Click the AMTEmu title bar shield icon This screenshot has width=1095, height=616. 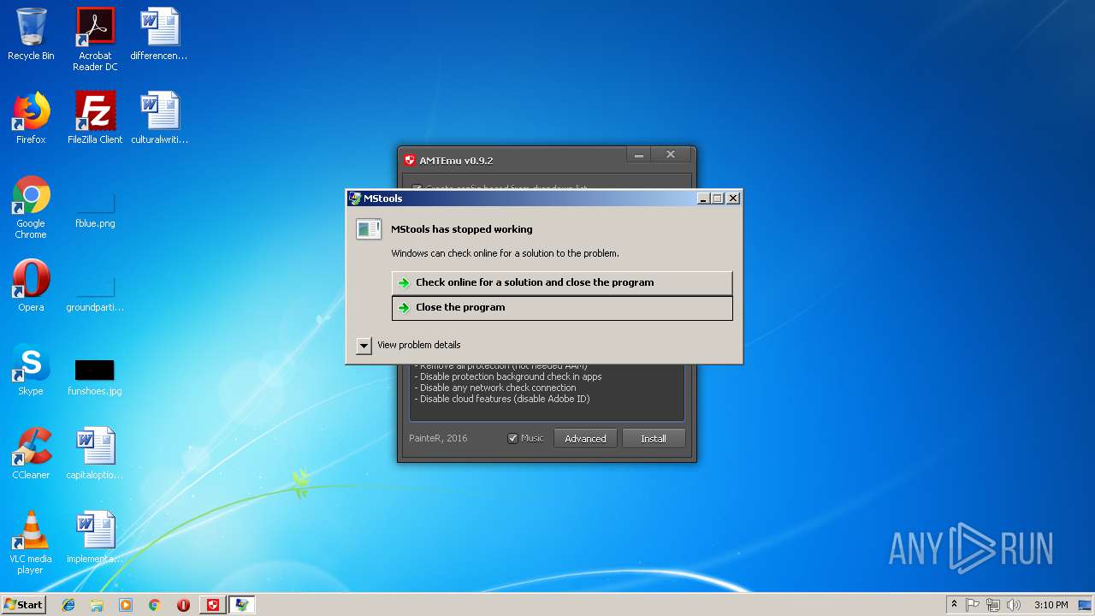pyautogui.click(x=409, y=160)
